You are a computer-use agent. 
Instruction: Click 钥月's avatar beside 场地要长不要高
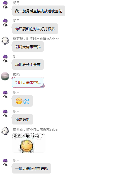point(5,58)
